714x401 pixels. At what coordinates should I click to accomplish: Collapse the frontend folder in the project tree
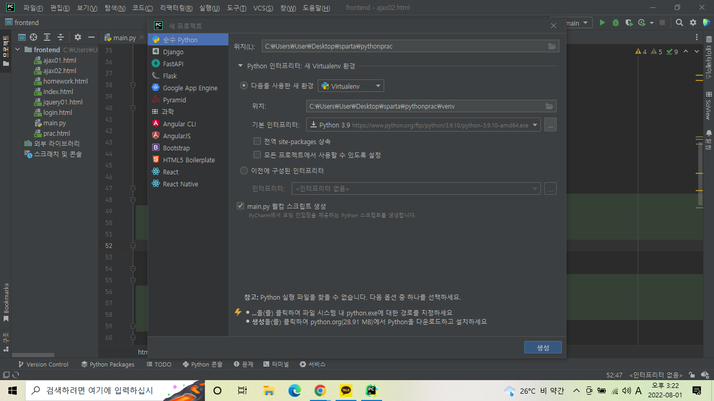tap(17, 50)
